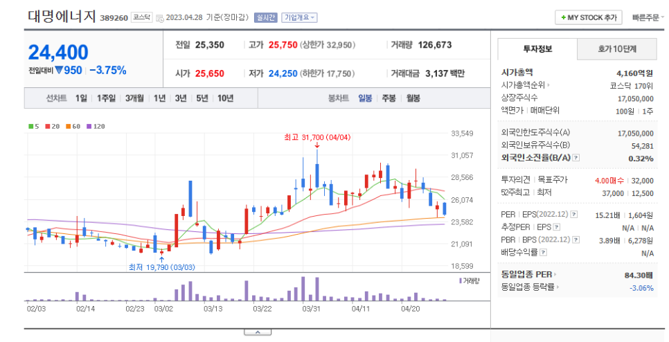
Task: Click the 0.32% foreign ownership ratio
Action: coord(641,159)
